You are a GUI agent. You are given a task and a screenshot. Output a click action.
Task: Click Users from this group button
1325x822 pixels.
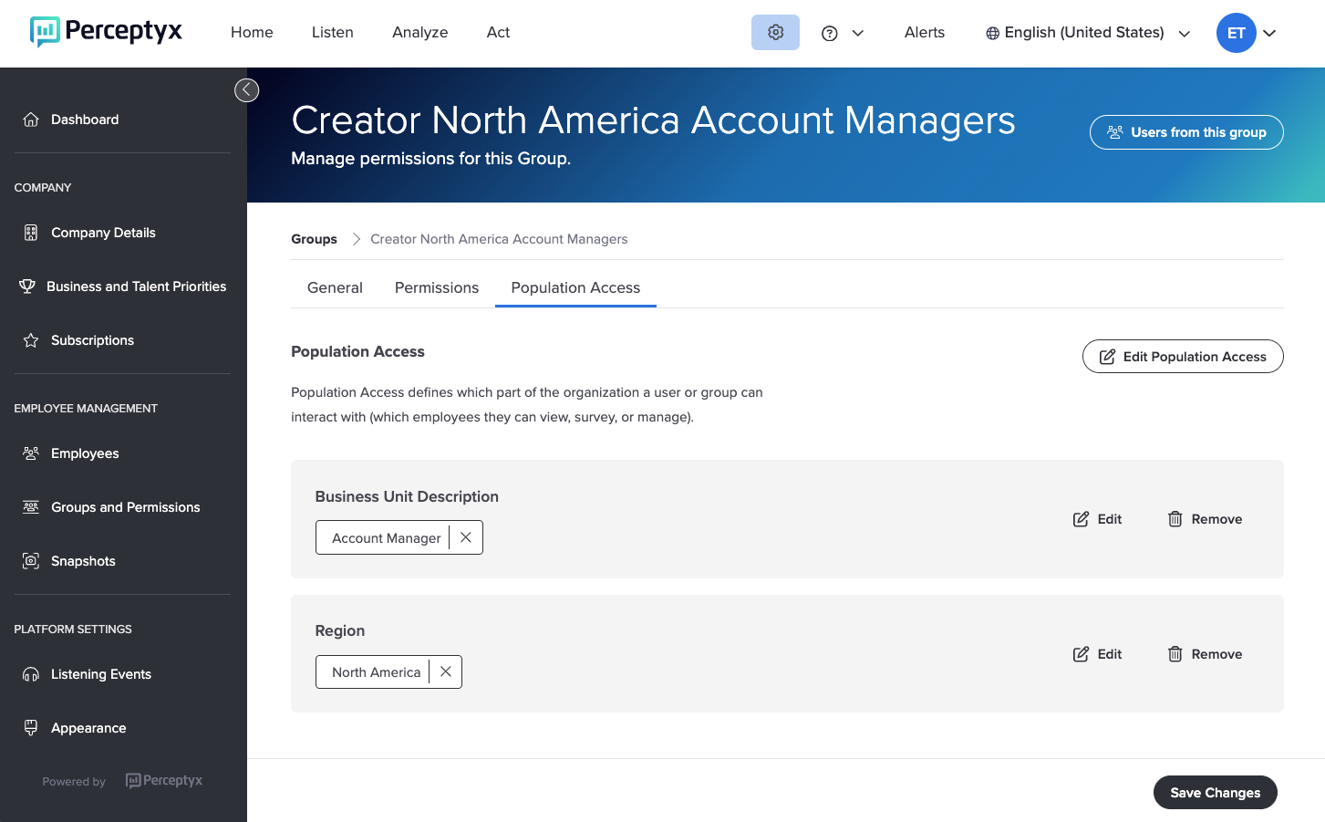coord(1186,132)
